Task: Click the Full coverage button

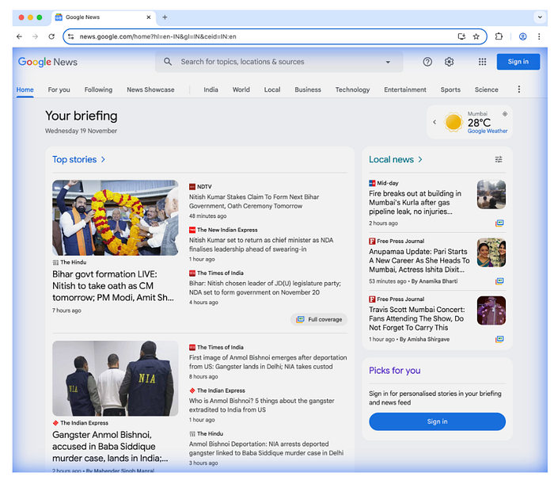Action: [319, 319]
